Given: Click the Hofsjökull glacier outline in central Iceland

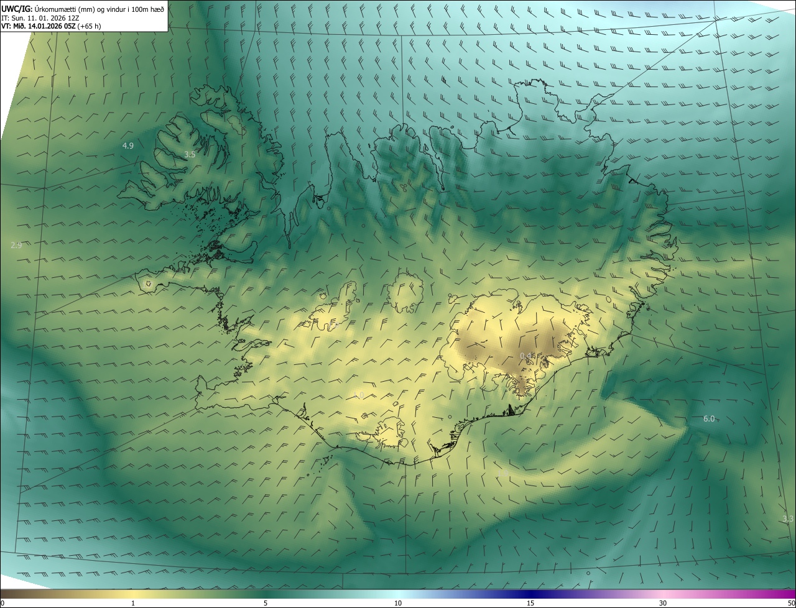Looking at the screenshot, I should [405, 293].
